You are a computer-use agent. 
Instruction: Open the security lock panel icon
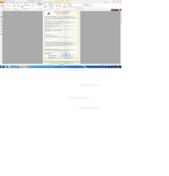coord(1,28)
